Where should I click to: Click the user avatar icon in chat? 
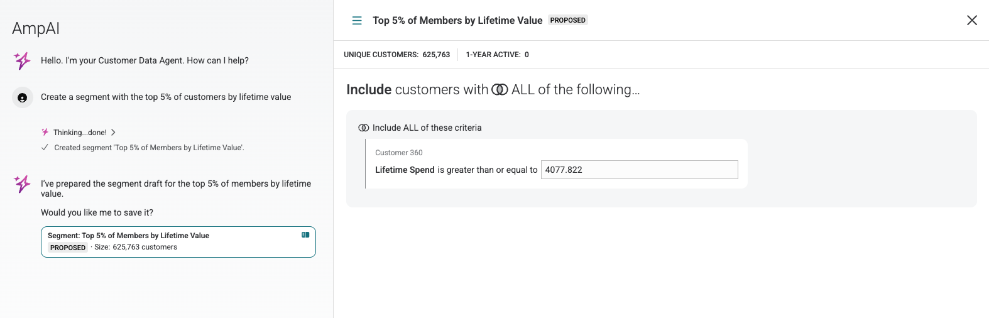(x=23, y=97)
